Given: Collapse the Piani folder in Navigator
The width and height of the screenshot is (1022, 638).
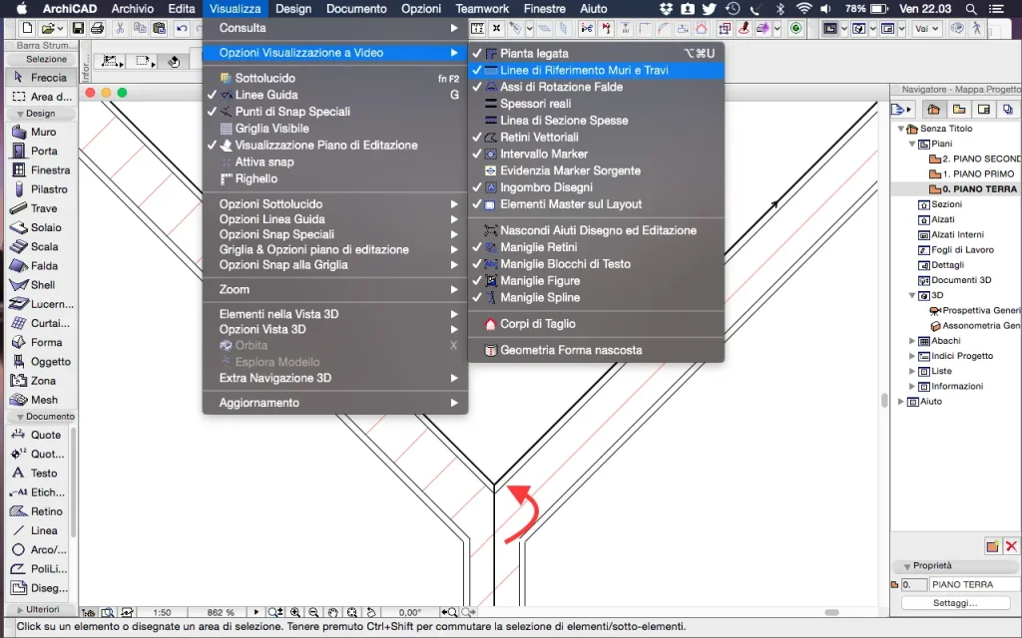Looking at the screenshot, I should [x=912, y=144].
